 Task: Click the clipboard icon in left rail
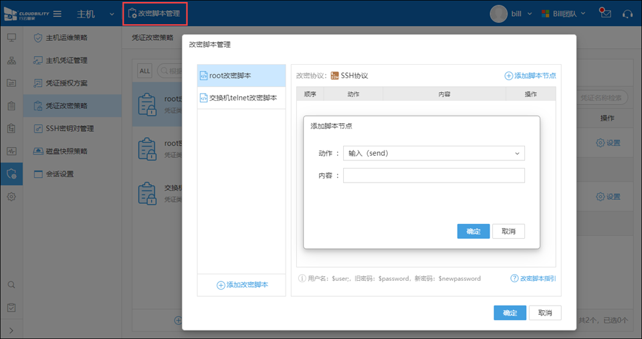coord(11,106)
